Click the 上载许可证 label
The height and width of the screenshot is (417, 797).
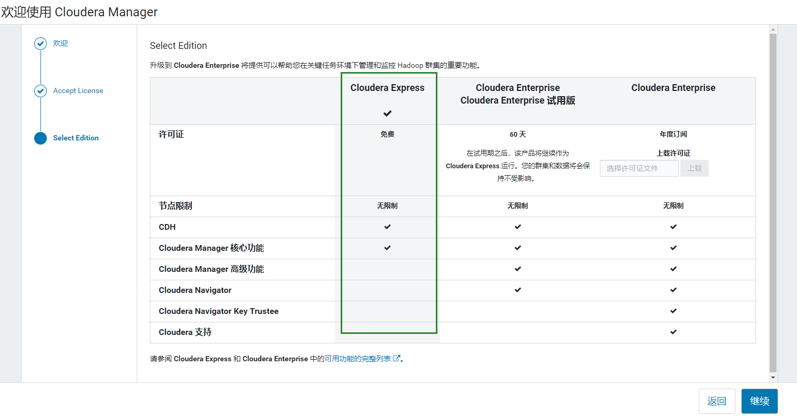673,153
